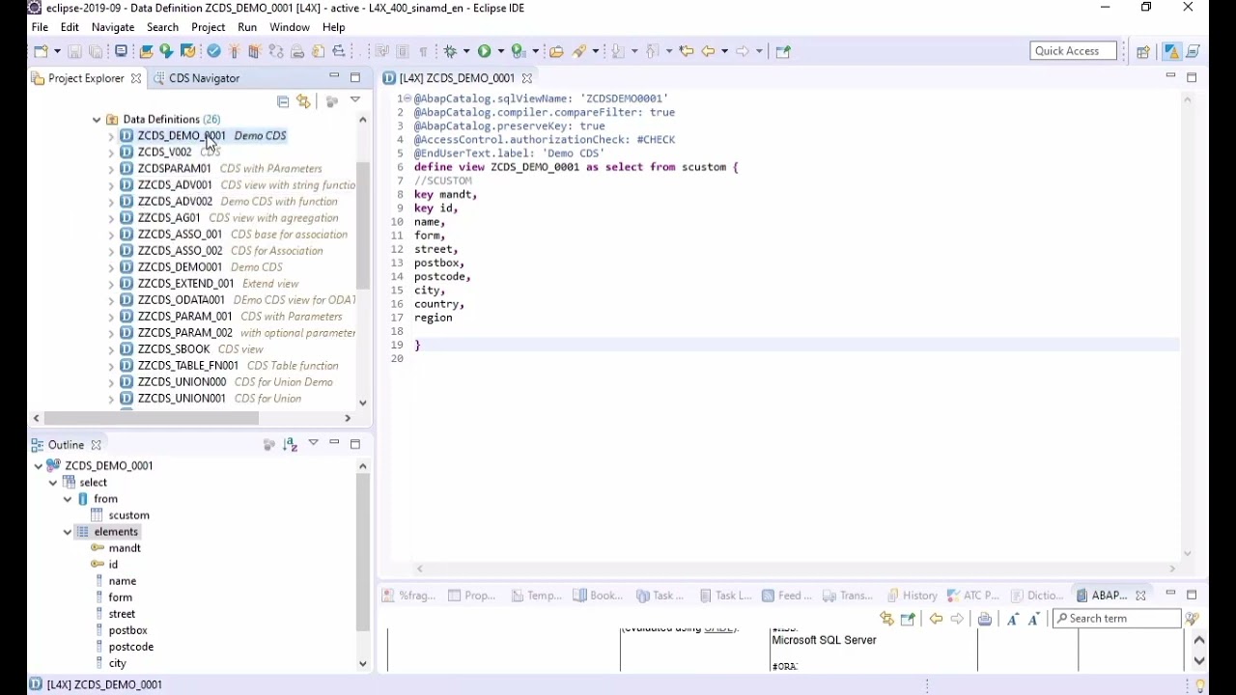Click the decrease font size icon
Image resolution: width=1236 pixels, height=695 pixels.
click(1034, 619)
